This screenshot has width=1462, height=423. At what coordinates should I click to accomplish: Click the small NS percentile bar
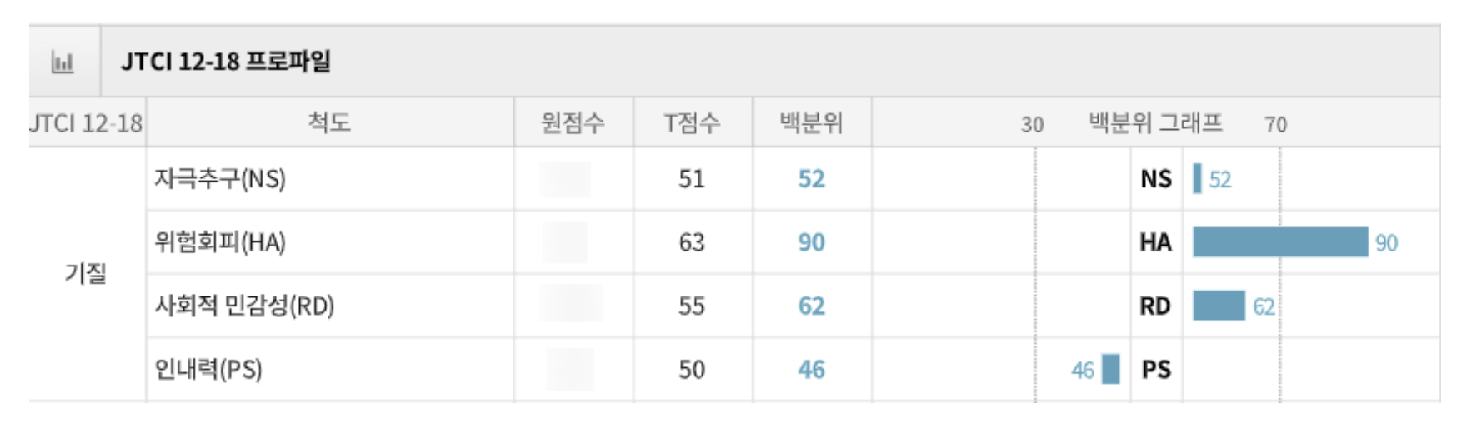1197,179
